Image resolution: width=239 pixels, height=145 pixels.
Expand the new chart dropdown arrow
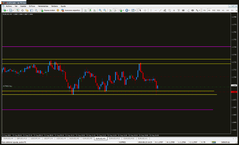coord(7,10)
